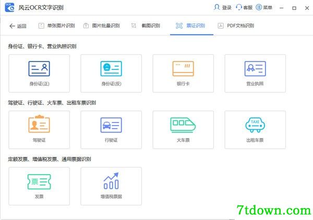Click the green invoice ticket icon
Viewport: 313px width, 220px height.
click(x=39, y=182)
